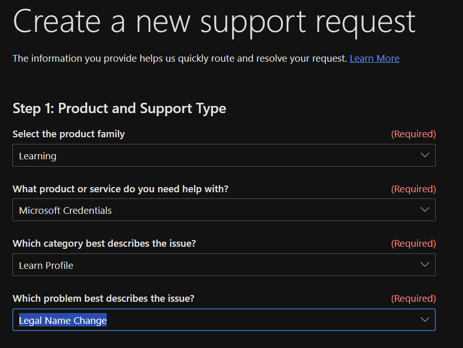
Task: Open the Learn More link
Action: 374,59
